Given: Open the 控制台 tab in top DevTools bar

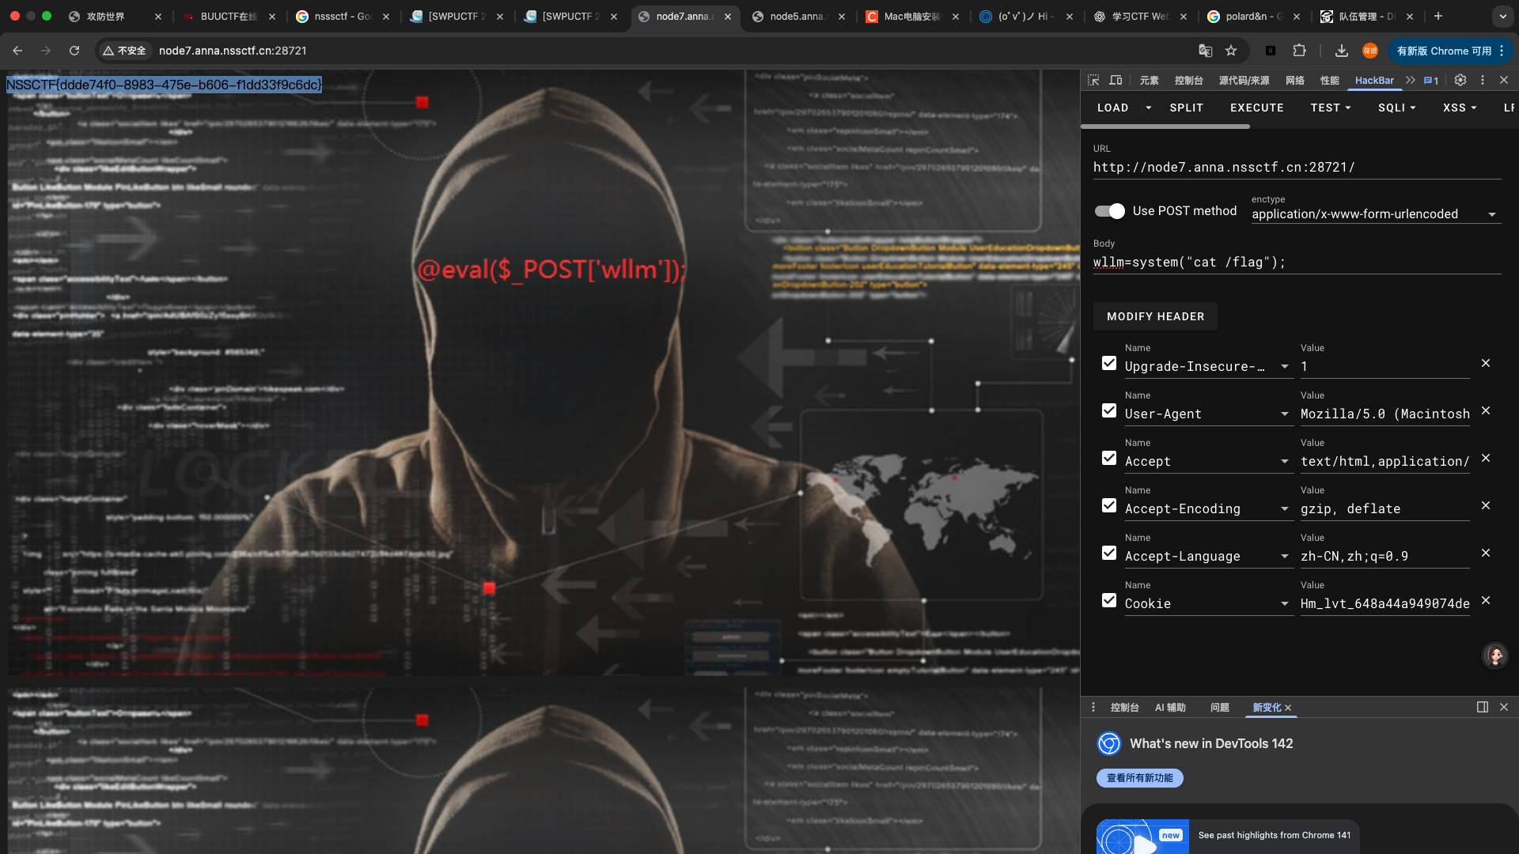Looking at the screenshot, I should [1188, 81].
